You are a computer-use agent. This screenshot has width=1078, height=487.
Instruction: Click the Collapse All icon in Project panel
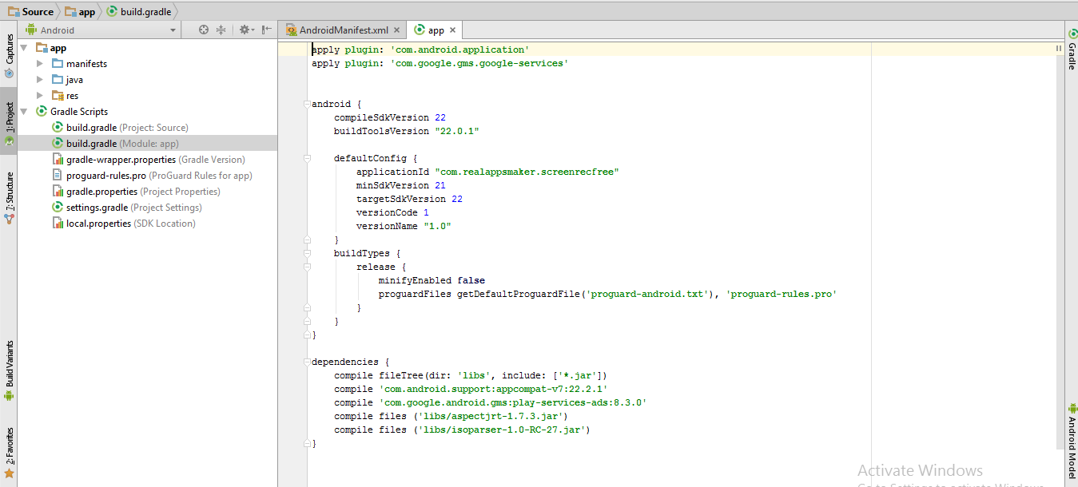(221, 30)
